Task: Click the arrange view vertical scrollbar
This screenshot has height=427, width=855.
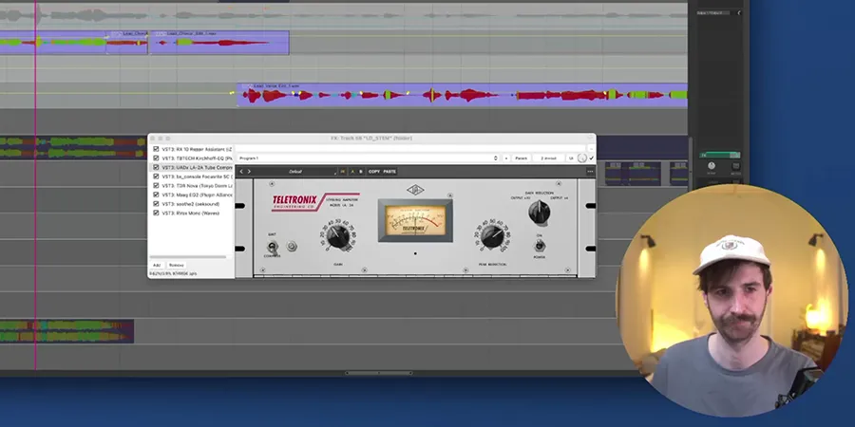Action: tap(690, 163)
